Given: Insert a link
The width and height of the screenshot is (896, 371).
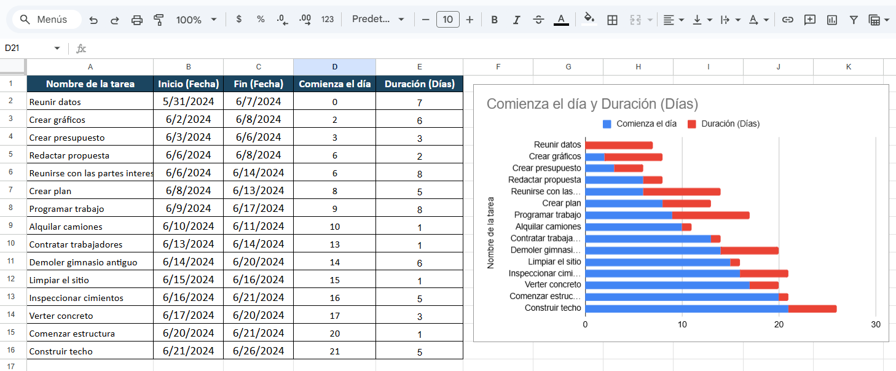Looking at the screenshot, I should [787, 19].
